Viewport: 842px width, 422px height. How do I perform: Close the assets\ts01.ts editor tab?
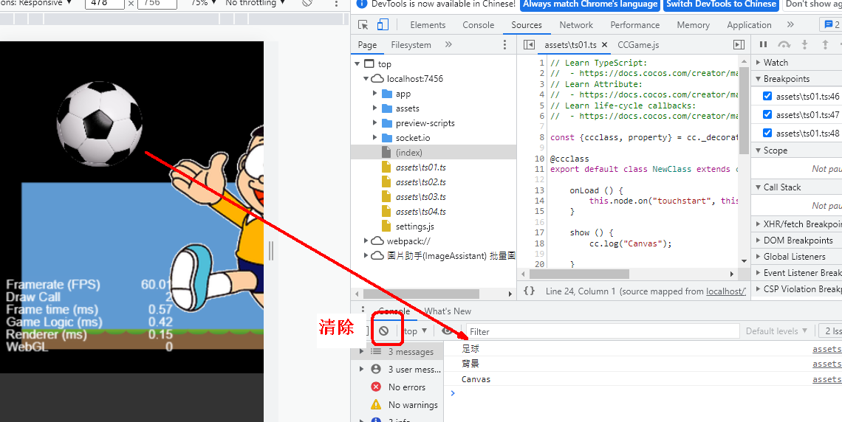604,45
